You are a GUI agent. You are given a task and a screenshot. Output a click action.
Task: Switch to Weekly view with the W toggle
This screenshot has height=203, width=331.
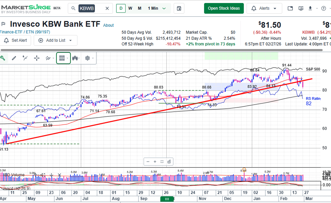[x=130, y=8]
